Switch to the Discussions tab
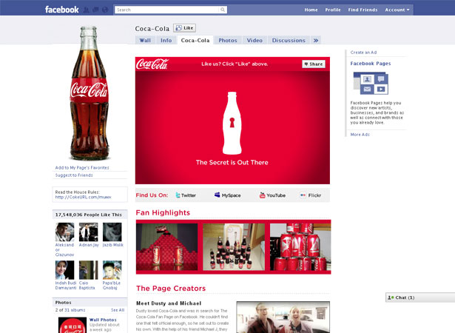Image resolution: width=455 pixels, height=333 pixels. pyautogui.click(x=289, y=41)
